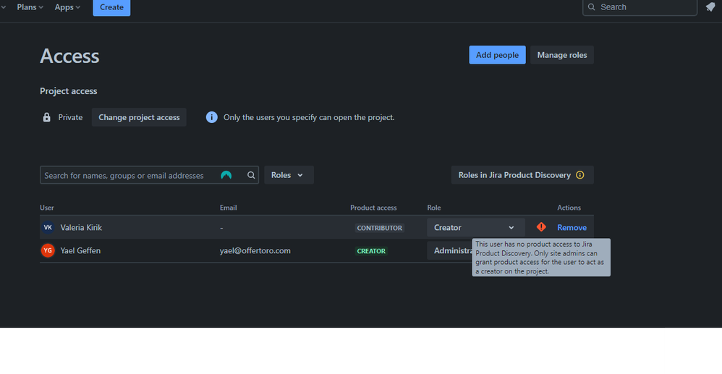The image size is (722, 374).
Task: Click the Actions column header
Action: pos(569,208)
